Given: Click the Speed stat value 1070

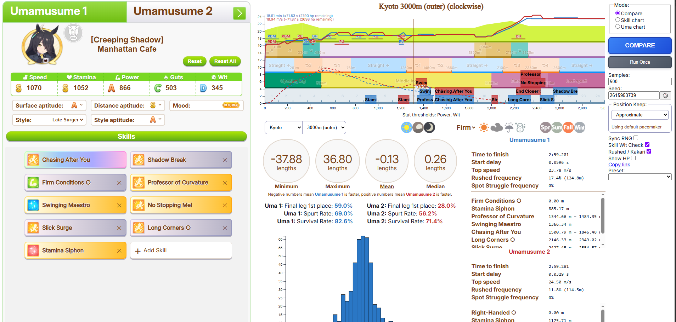Looking at the screenshot, I should click(x=34, y=88).
